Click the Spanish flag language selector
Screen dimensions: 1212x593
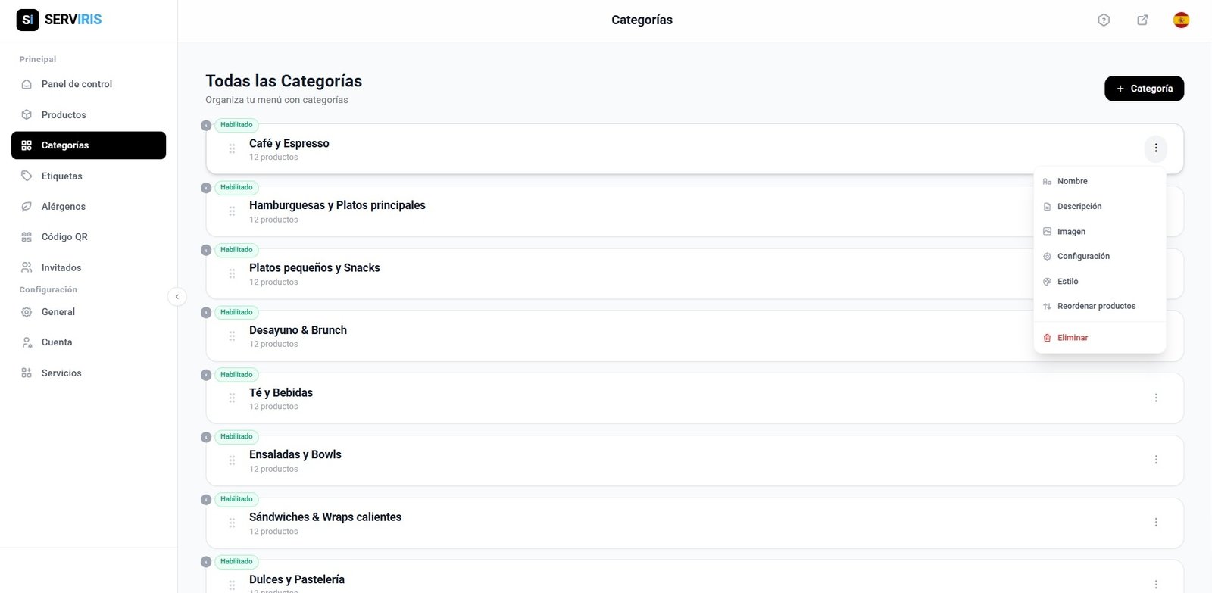coord(1182,20)
